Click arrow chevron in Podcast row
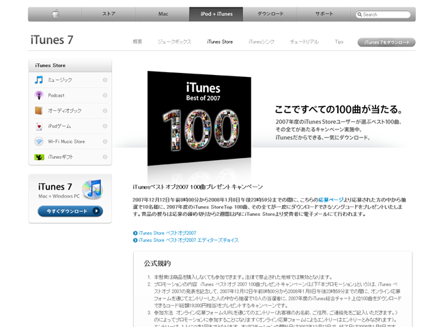 [105, 95]
